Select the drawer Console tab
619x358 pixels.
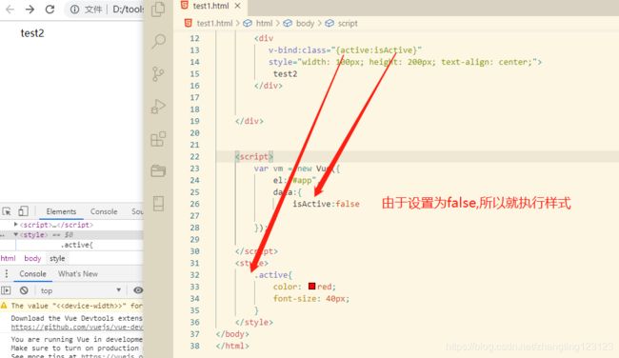(32, 273)
